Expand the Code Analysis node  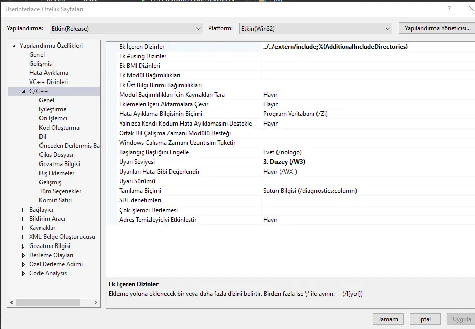tap(23, 273)
